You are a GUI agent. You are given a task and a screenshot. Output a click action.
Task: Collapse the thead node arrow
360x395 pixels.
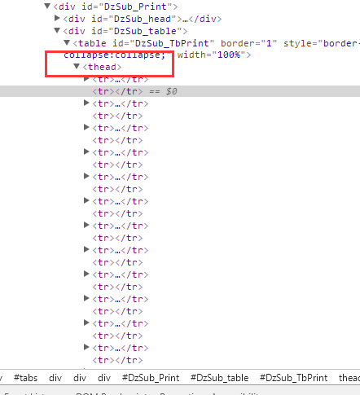(77, 66)
